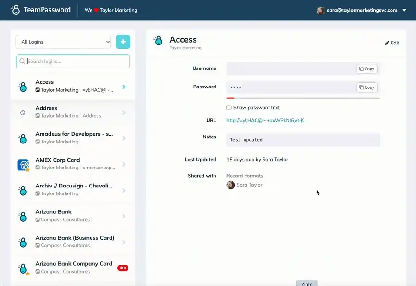Open AMEX Corp Card chevron arrow

coord(124,164)
